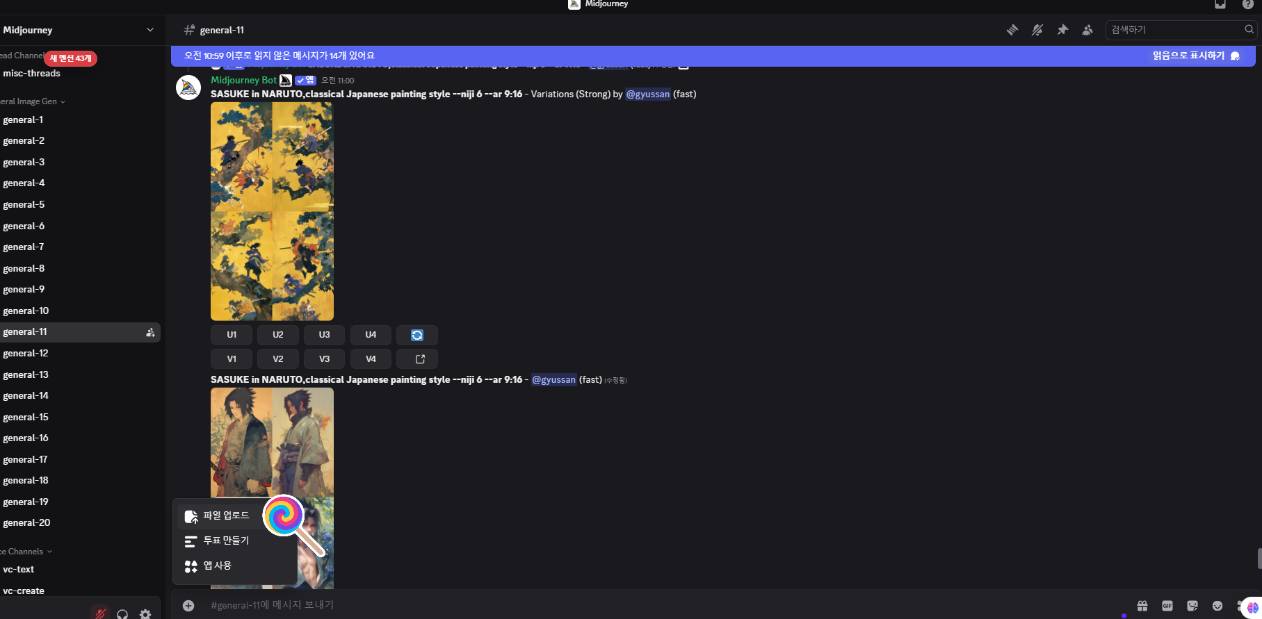Click the Midjourney Bot username
The width and height of the screenshot is (1262, 619).
[243, 80]
